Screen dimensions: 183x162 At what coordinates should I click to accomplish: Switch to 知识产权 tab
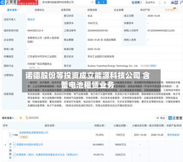pos(145,10)
